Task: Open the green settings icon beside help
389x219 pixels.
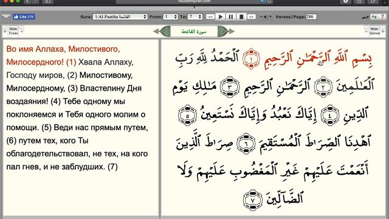Action: tap(374, 16)
